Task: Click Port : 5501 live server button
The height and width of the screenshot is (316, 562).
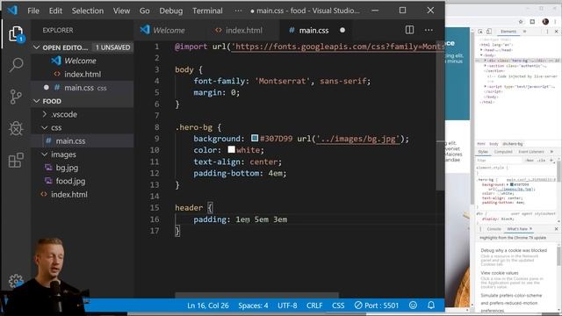Action: [x=377, y=305]
